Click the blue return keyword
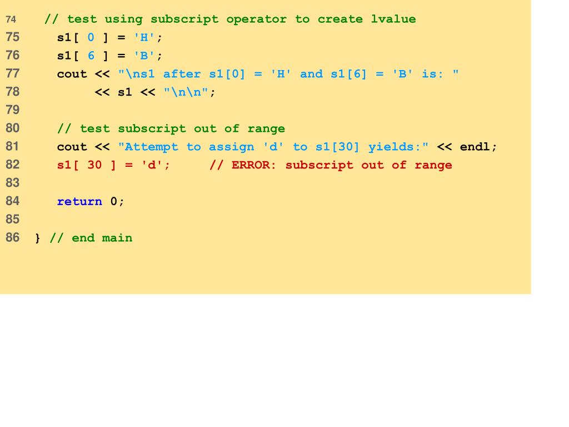This screenshot has height=427, width=569. (x=79, y=201)
